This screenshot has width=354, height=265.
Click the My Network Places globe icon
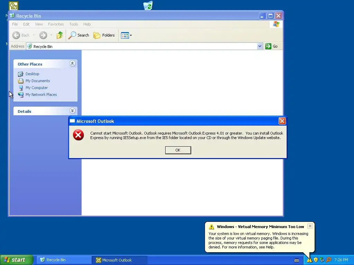[20, 95]
